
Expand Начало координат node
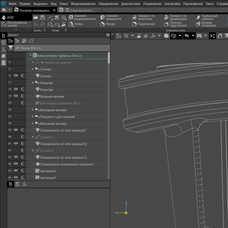pos(33,62)
